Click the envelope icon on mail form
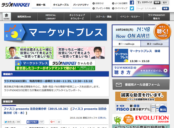The height and width of the screenshot is (128, 174). 118,85
